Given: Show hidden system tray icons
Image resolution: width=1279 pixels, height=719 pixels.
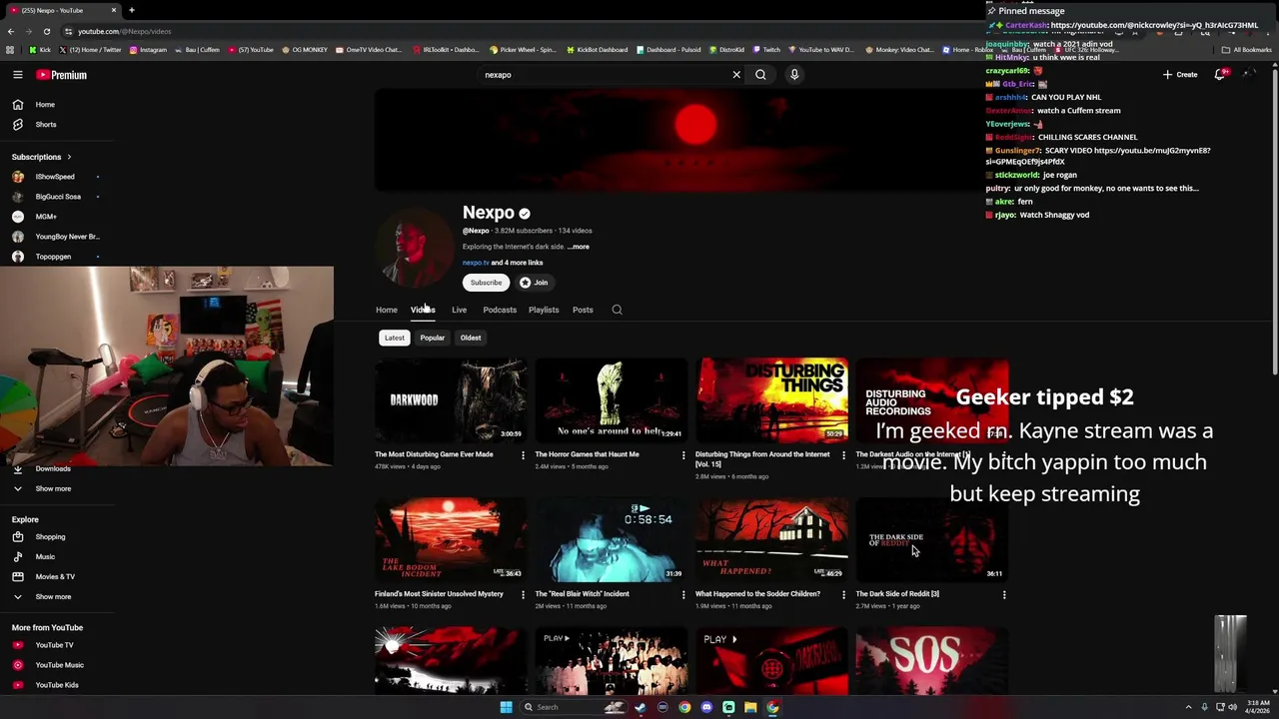Looking at the screenshot, I should (1188, 707).
